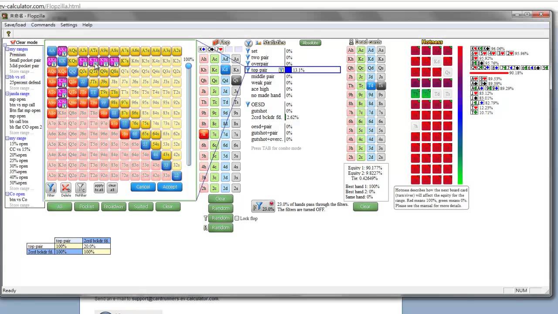The width and height of the screenshot is (558, 314).
Task: Click the Delete filter red X icon
Action: (66, 188)
